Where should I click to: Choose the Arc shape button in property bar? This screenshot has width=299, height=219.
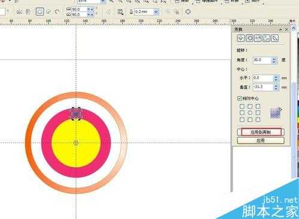click(x=57, y=12)
